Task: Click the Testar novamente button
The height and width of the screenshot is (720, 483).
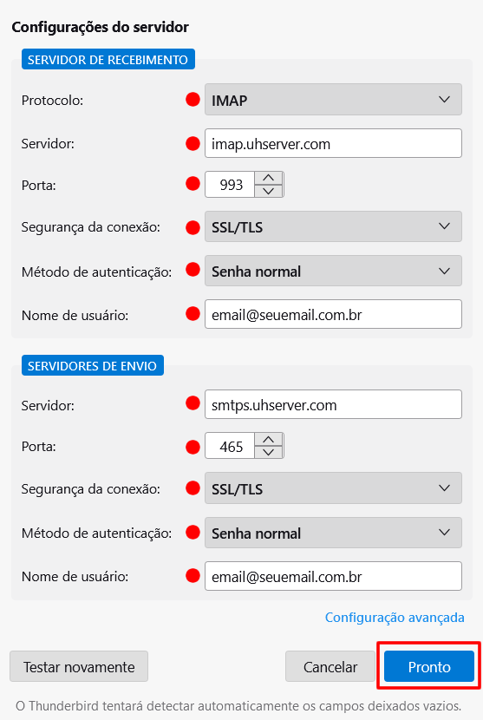Action: (x=79, y=666)
